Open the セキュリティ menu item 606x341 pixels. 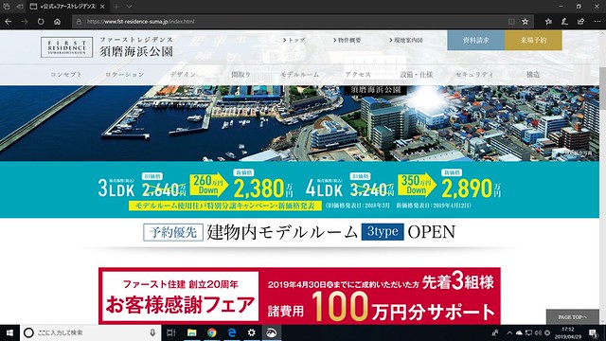pos(474,74)
